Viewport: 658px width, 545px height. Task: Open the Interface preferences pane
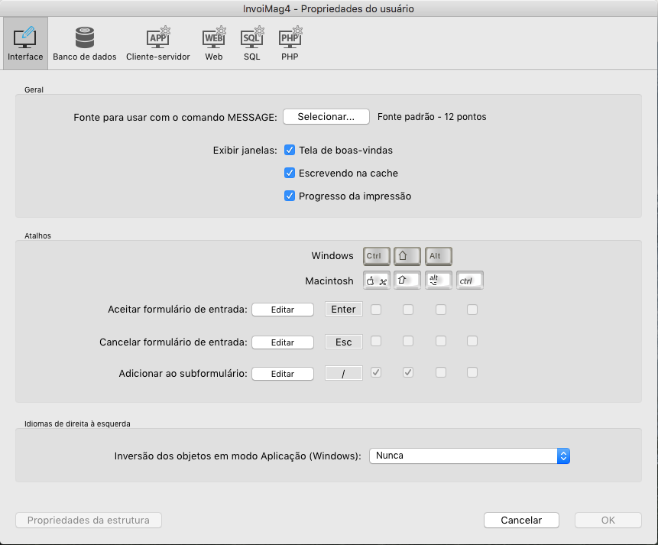coord(25,44)
